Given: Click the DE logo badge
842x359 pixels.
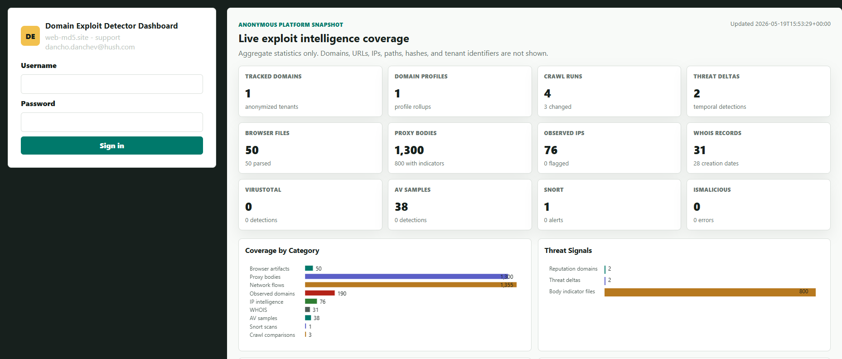Looking at the screenshot, I should point(30,36).
